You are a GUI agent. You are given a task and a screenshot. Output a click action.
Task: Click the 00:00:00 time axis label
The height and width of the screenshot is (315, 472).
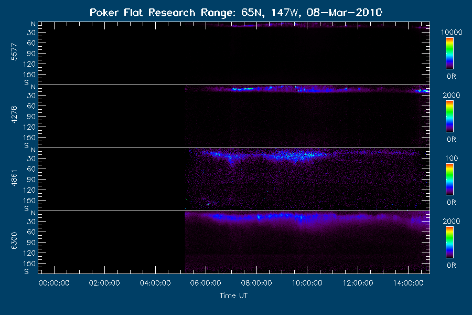coord(54,283)
